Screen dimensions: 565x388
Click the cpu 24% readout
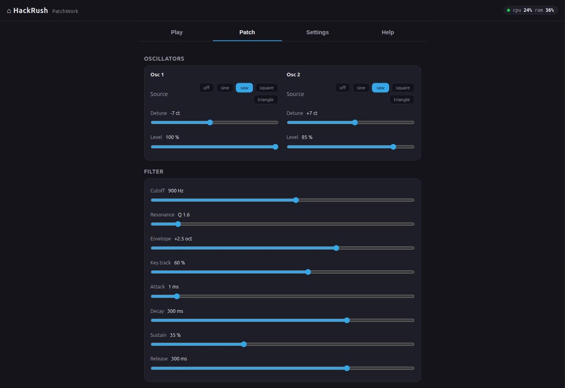tap(522, 10)
